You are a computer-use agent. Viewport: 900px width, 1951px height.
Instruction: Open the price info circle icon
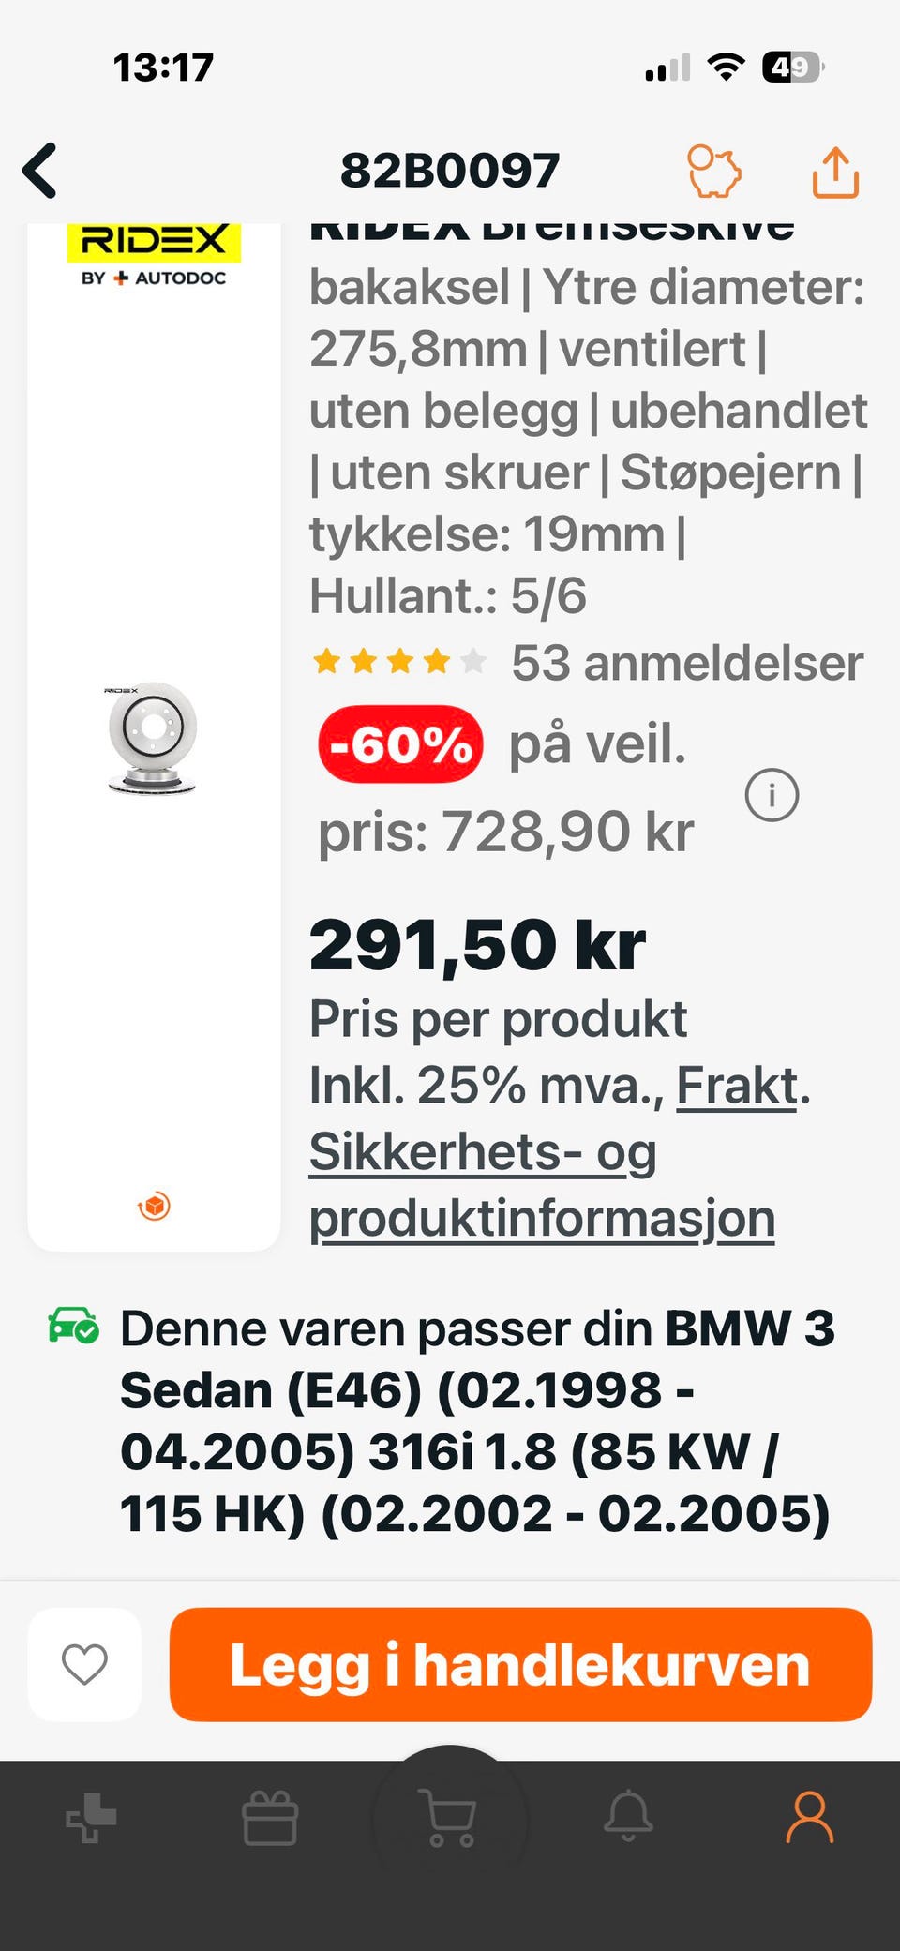coord(772,795)
